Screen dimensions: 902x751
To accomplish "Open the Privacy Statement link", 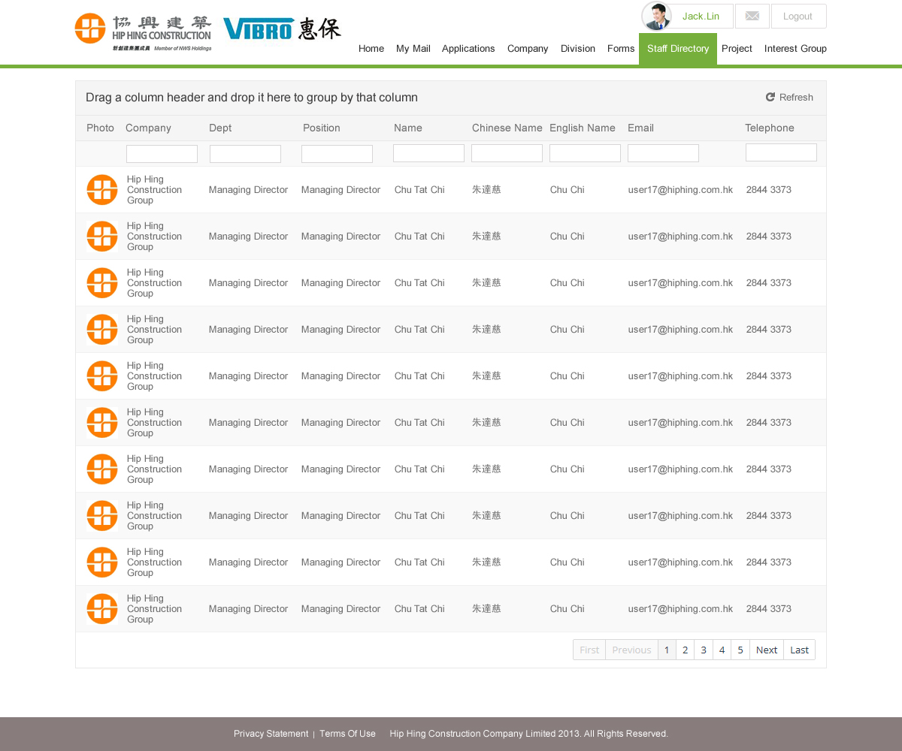I will (x=271, y=734).
